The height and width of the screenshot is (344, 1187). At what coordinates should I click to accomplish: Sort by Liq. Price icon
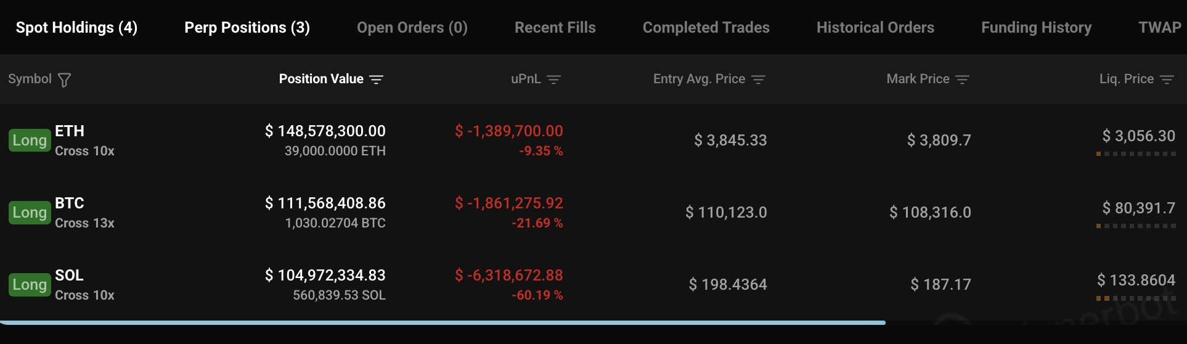[1167, 80]
